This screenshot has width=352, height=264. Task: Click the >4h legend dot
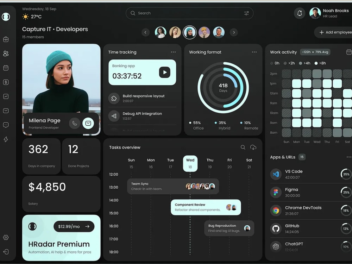click(x=300, y=63)
